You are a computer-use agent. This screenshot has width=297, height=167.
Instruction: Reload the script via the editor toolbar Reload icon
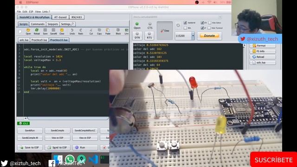[x=37, y=32]
